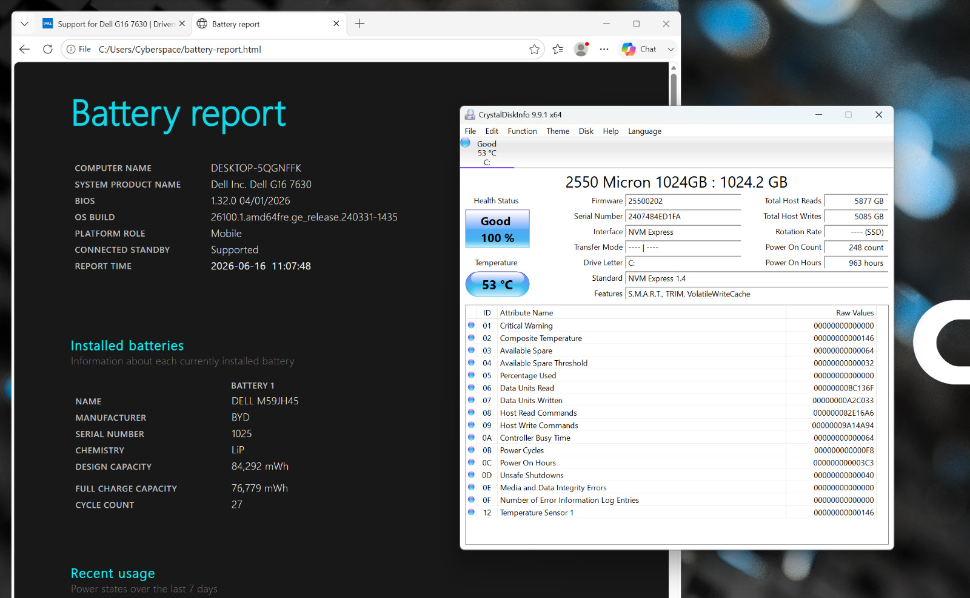The image size is (970, 598).
Task: Close the Dell support tab
Action: [182, 24]
